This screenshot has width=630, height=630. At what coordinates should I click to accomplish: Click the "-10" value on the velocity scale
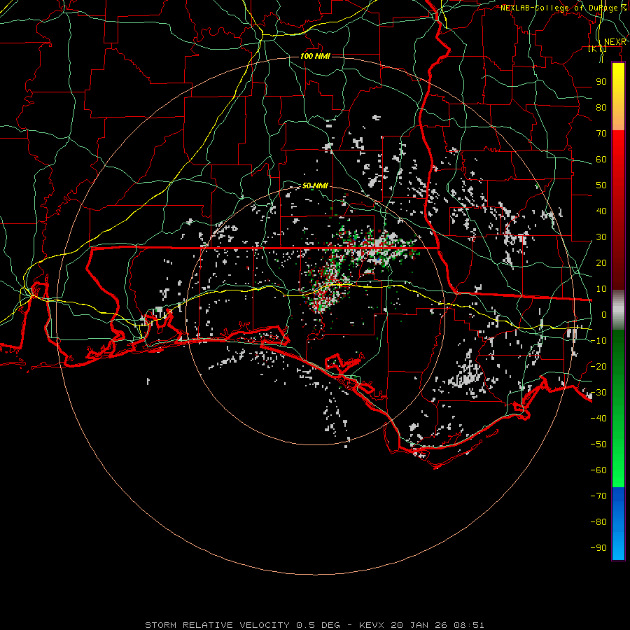point(598,341)
